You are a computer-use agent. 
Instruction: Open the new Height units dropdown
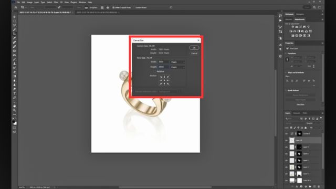pos(177,67)
